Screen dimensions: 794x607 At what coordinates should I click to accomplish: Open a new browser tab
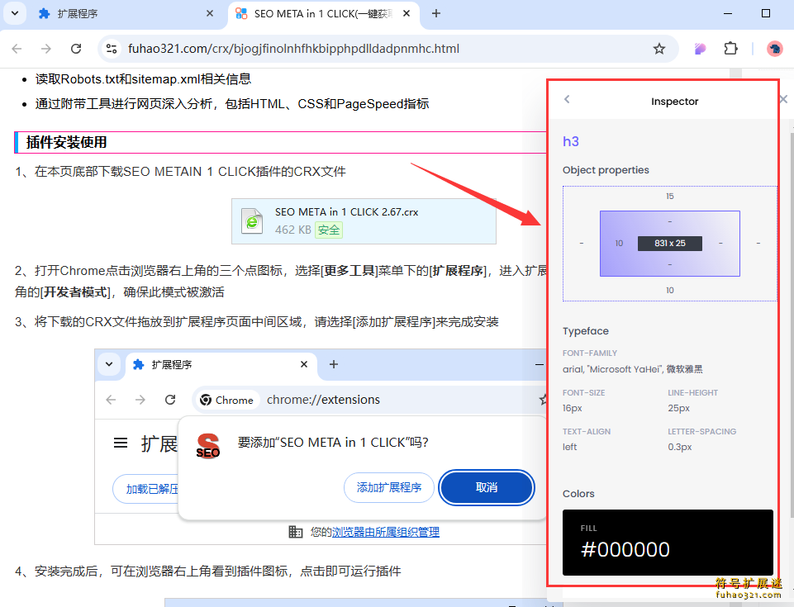pos(436,14)
